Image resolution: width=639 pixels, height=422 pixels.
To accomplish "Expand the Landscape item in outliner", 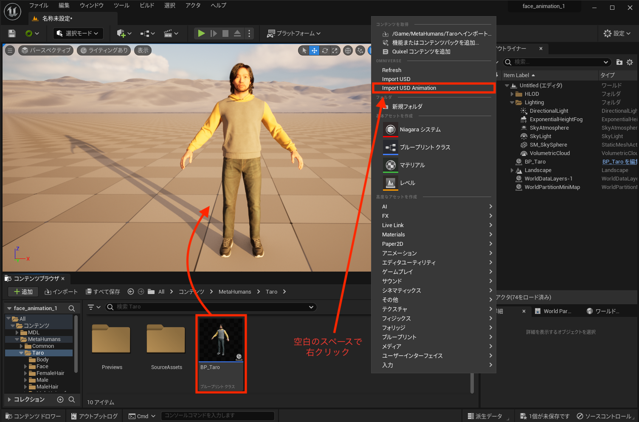I will (512, 170).
